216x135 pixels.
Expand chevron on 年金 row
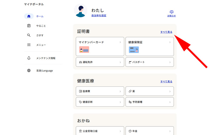tap(170, 131)
